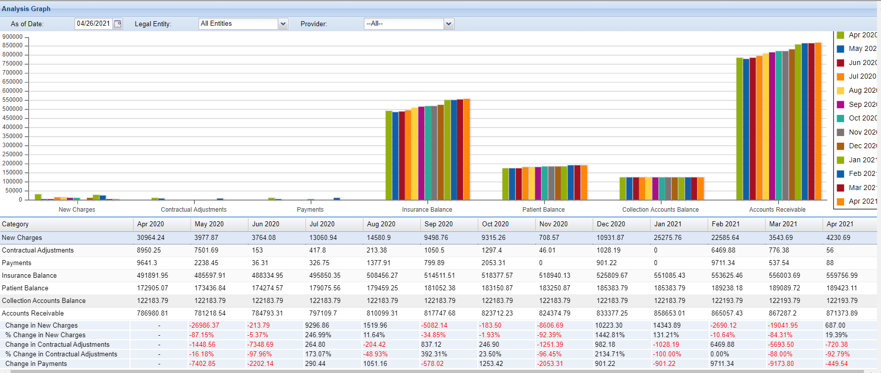Click the Mar 2021 legend marker
The width and height of the screenshot is (881, 373).
pyautogui.click(x=840, y=188)
